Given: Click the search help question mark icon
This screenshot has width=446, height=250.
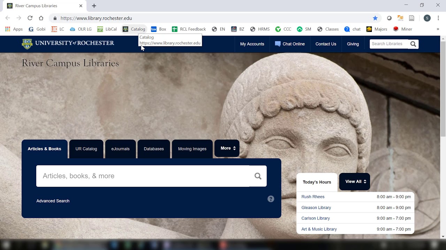Looking at the screenshot, I should (x=271, y=199).
